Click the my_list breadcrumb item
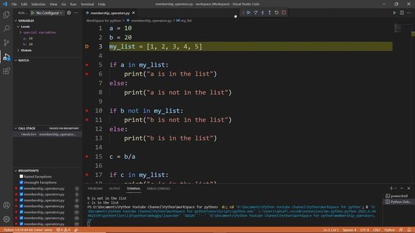Viewport: 415px width, 233px height. click(184, 21)
